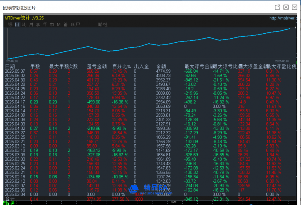Select the 日 daily statistics tab

pos(17,25)
